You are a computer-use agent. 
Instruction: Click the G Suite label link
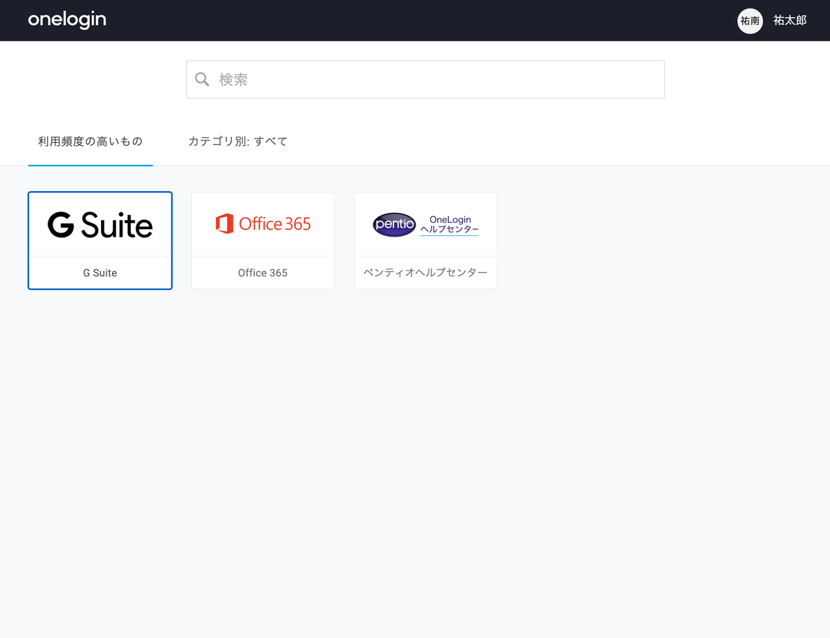(100, 272)
